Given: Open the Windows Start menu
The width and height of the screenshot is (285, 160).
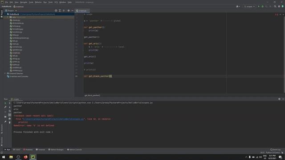Looking at the screenshot, I should coord(4,157).
